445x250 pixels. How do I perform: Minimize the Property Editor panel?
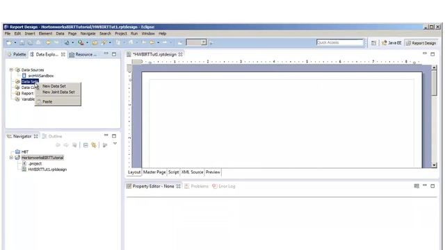(425, 185)
